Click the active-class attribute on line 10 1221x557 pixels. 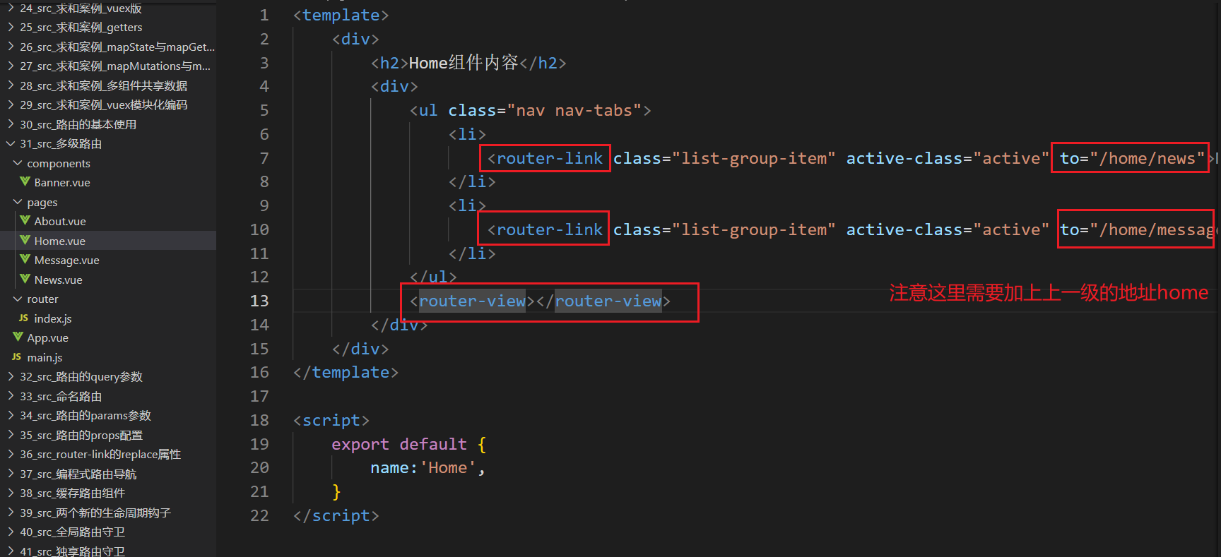(948, 229)
